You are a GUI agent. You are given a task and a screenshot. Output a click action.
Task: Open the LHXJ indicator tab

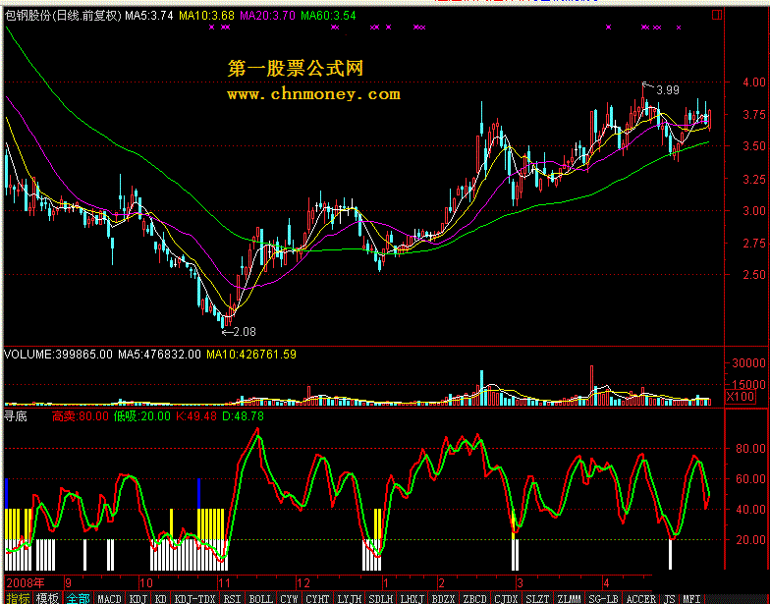[412, 598]
